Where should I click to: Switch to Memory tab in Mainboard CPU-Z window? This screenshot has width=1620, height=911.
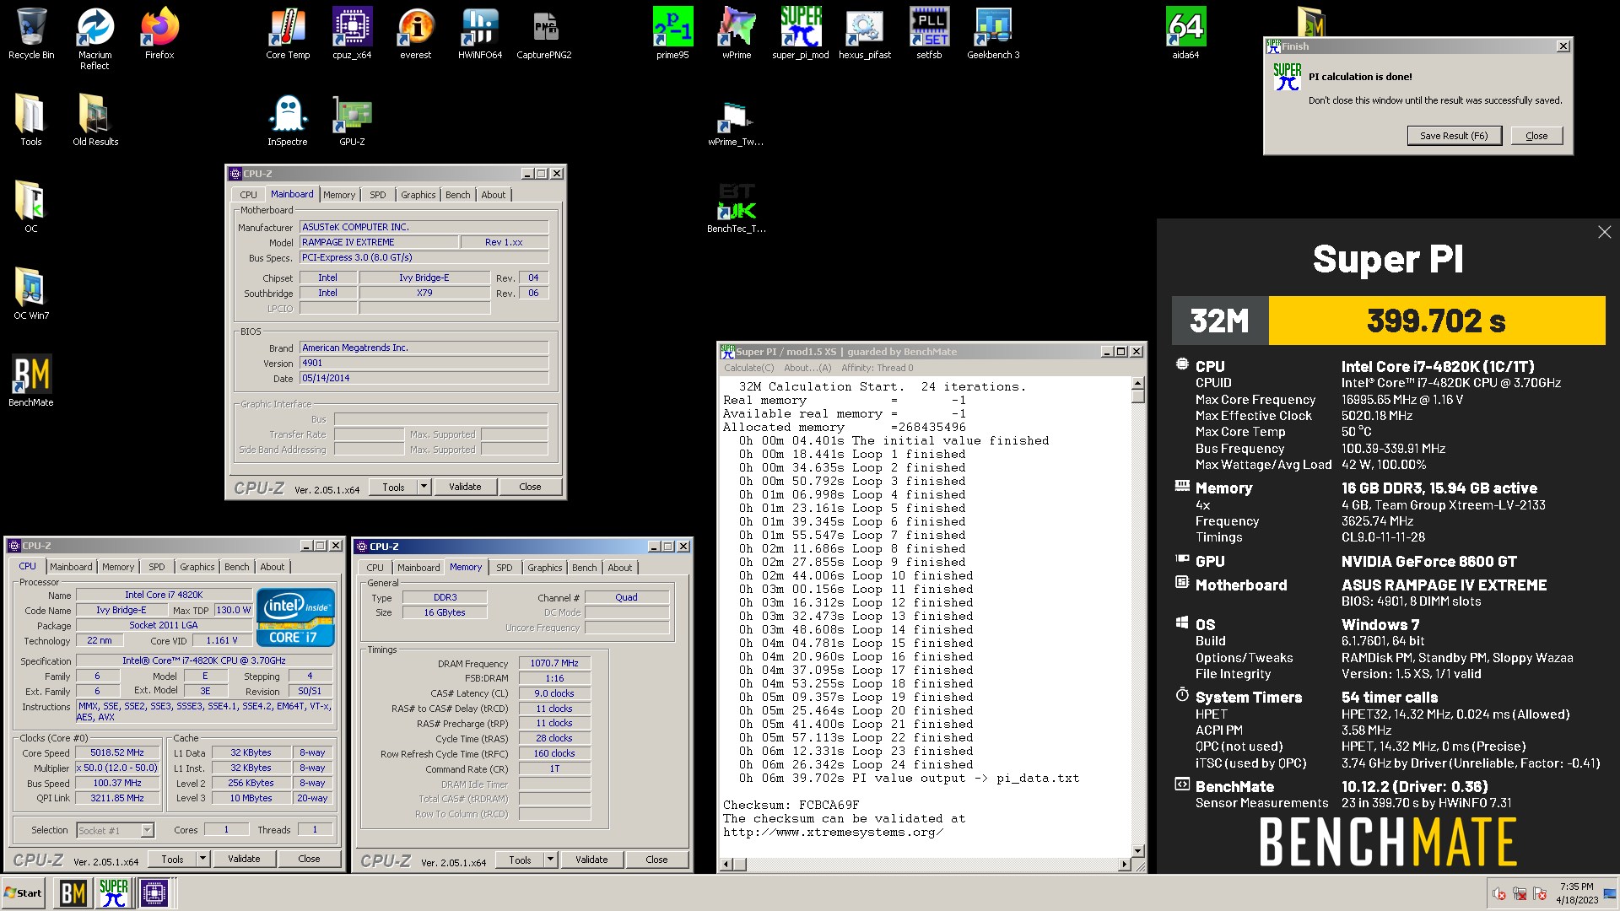click(x=339, y=195)
